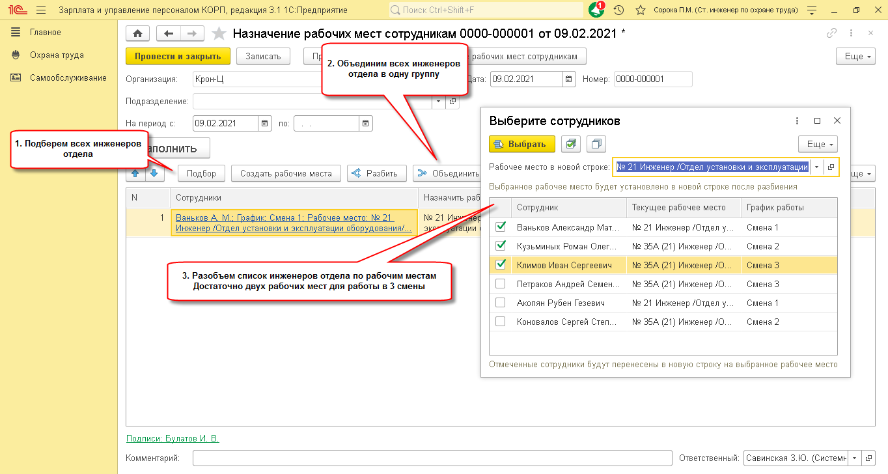The image size is (888, 474).
Task: Click the 'На период с' date field
Action: tap(226, 123)
